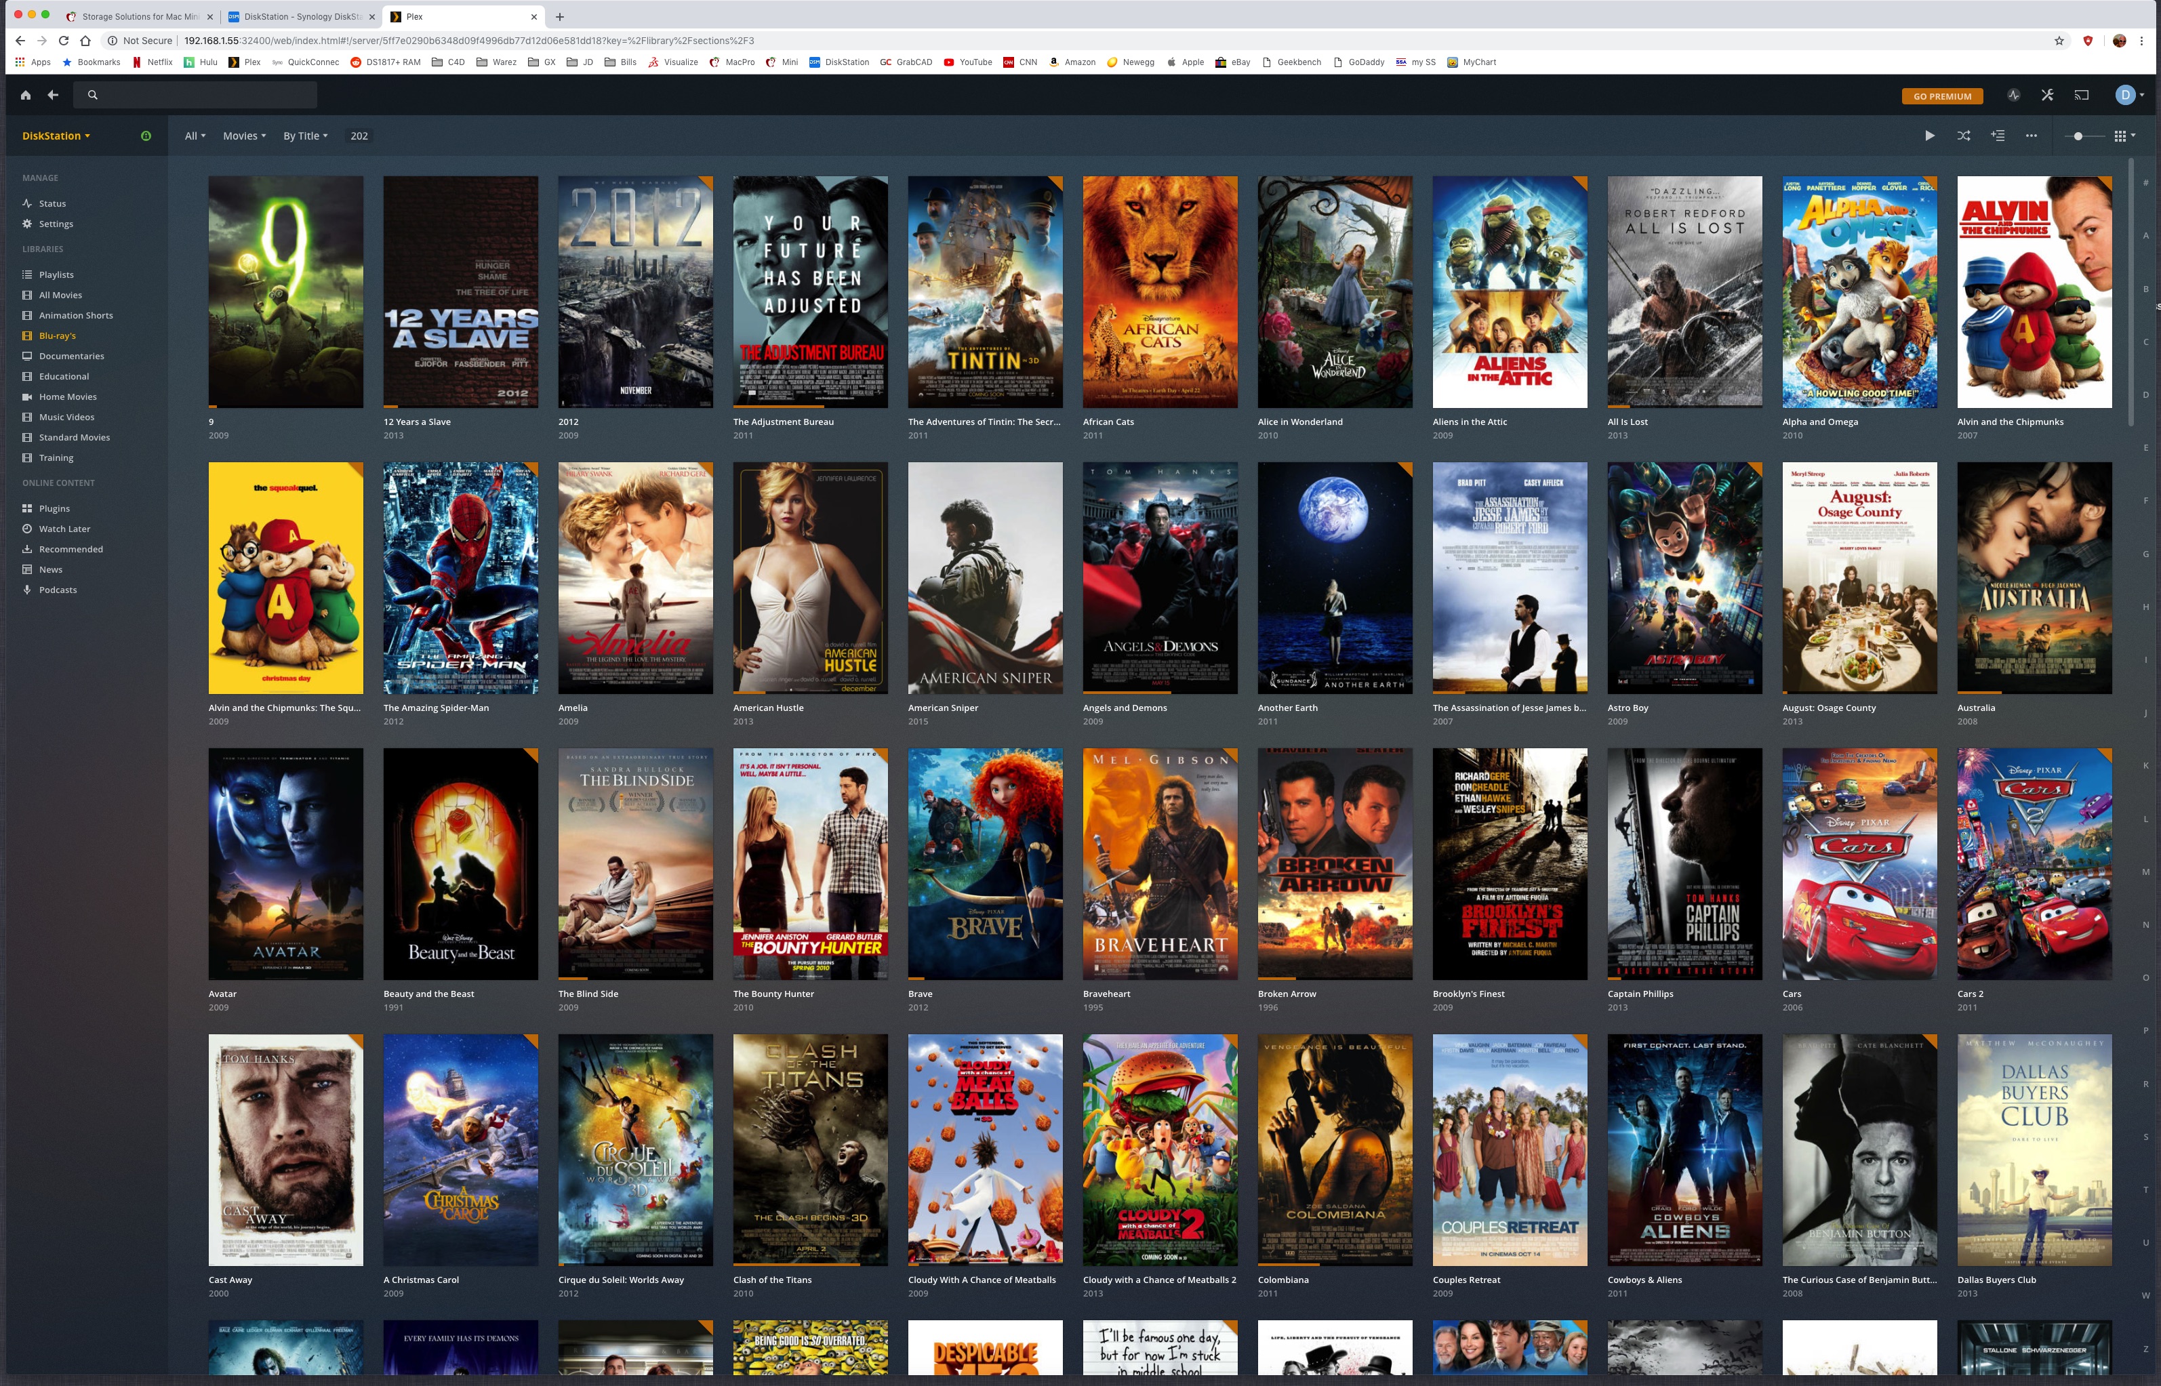Expand the DiskStation server dropdown
The height and width of the screenshot is (1386, 2161).
(x=56, y=136)
